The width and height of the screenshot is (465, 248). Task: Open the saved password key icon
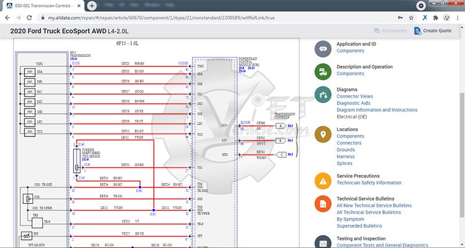tap(400, 18)
